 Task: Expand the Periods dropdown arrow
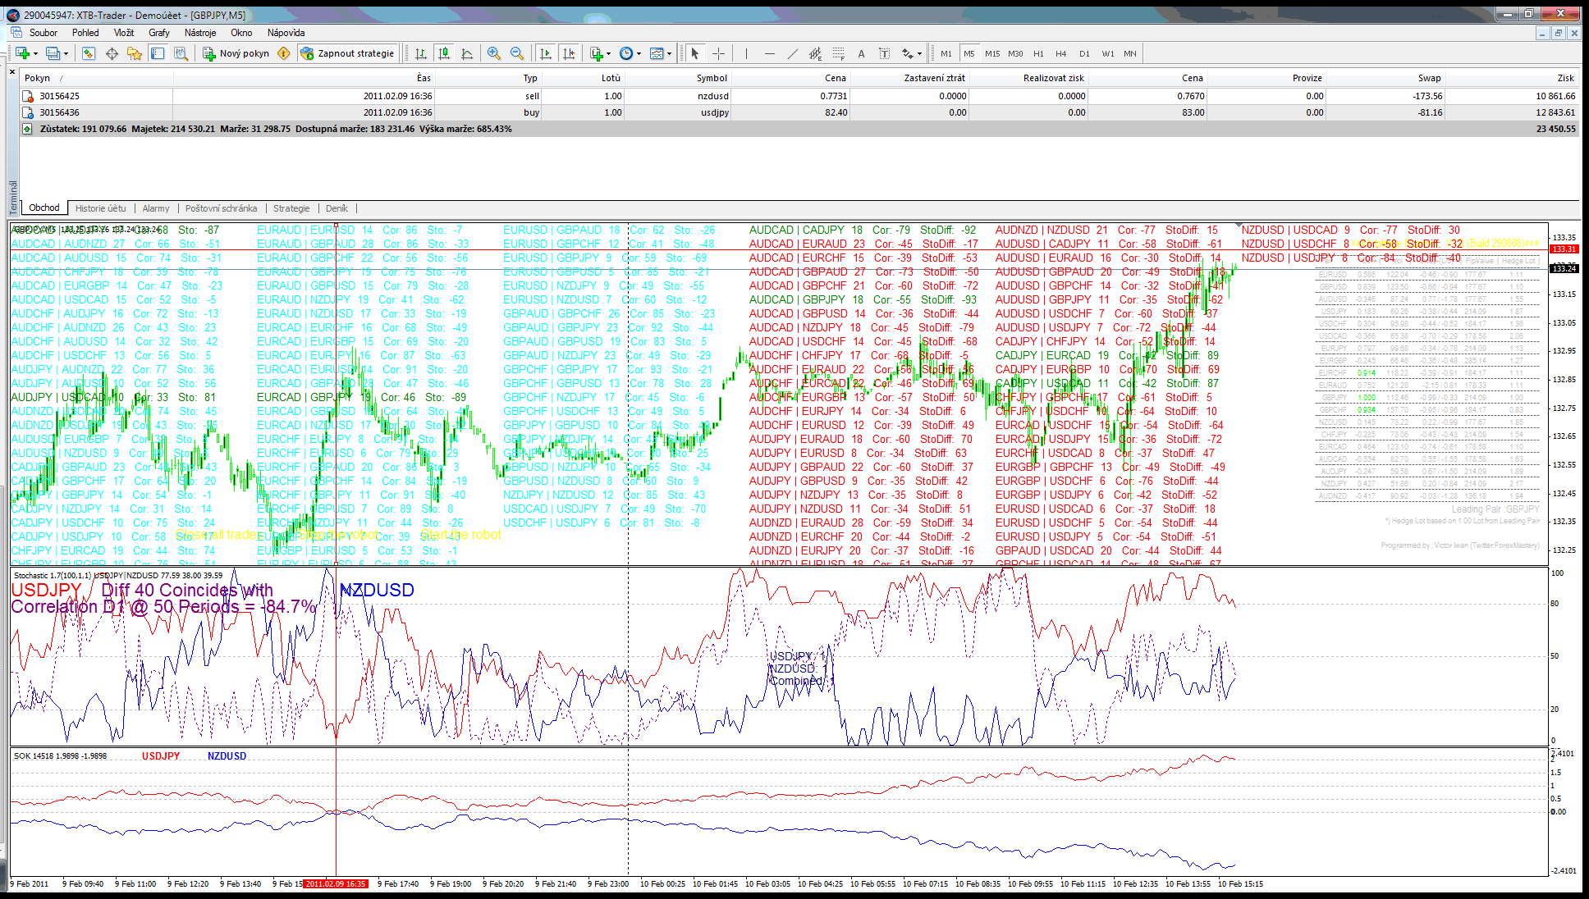pyautogui.click(x=639, y=54)
